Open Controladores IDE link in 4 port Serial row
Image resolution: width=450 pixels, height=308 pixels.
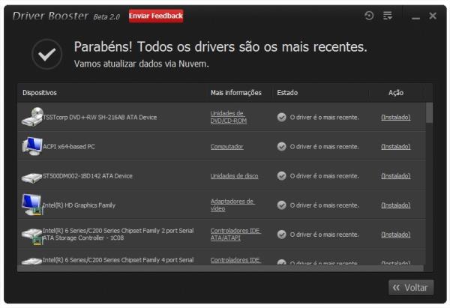(235, 260)
